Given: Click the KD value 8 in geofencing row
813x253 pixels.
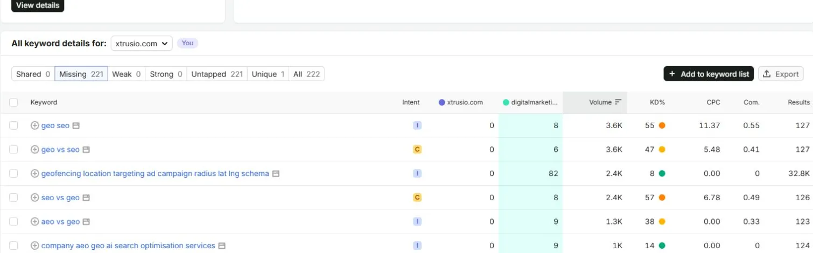Looking at the screenshot, I should pyautogui.click(x=652, y=174).
